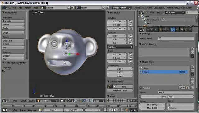Click the Translate button
The image size is (199, 113).
tap(13, 21)
